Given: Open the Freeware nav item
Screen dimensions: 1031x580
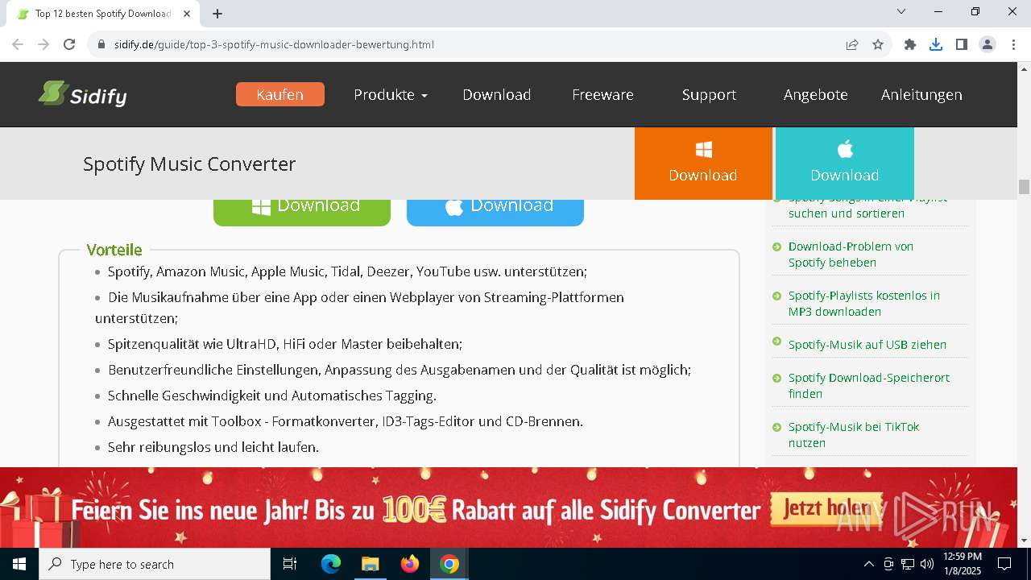Looking at the screenshot, I should point(602,94).
